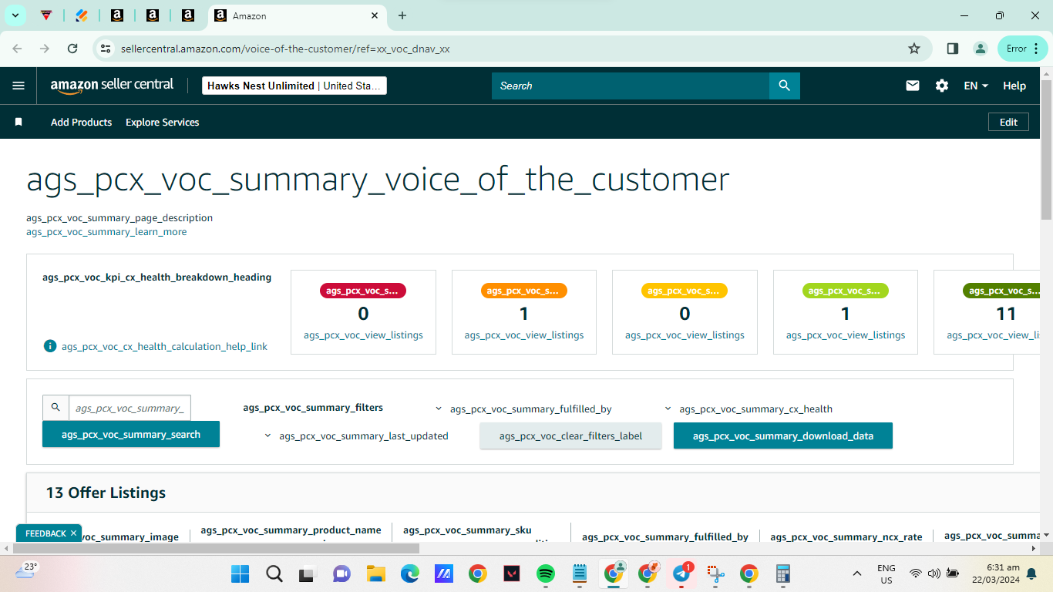Click Explore Services in navigation bar
The height and width of the screenshot is (592, 1053).
tap(162, 122)
